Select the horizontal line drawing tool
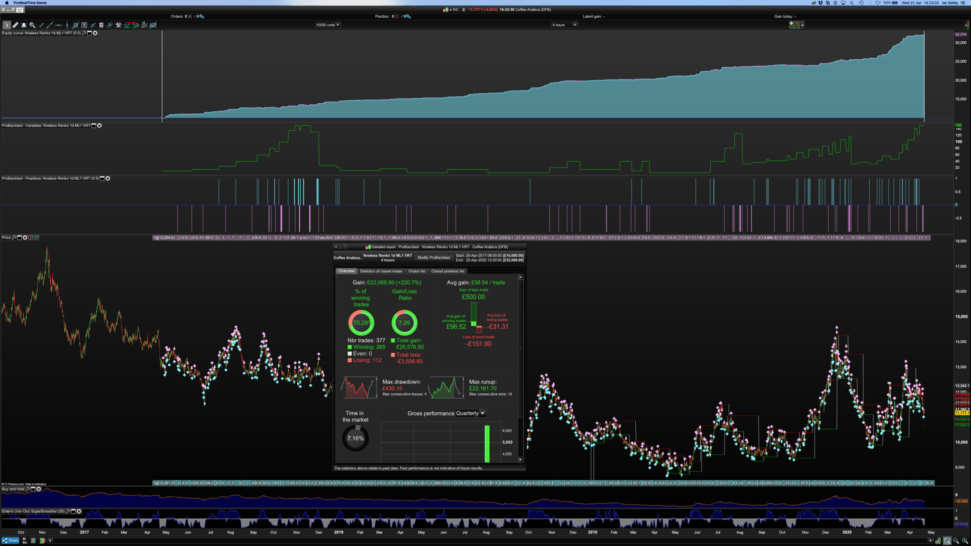The image size is (971, 546). [58, 25]
